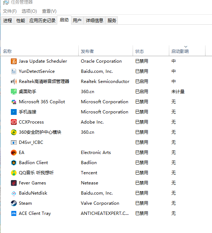The image size is (212, 233).
Task: Select the 启动 tab
Action: click(64, 20)
